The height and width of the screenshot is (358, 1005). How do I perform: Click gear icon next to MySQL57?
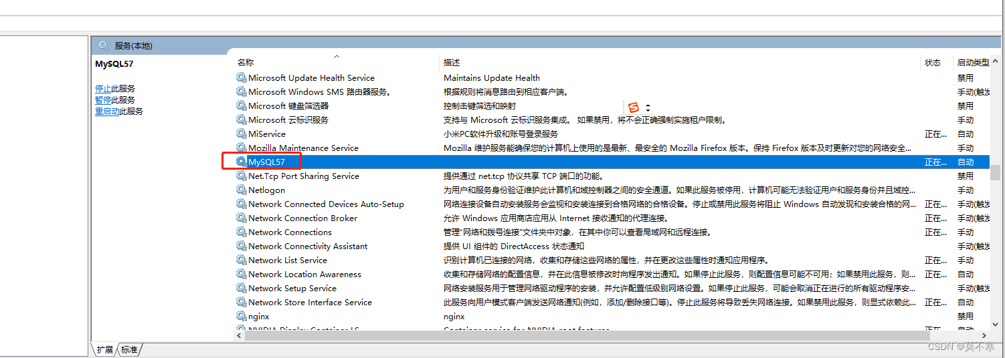tap(242, 162)
